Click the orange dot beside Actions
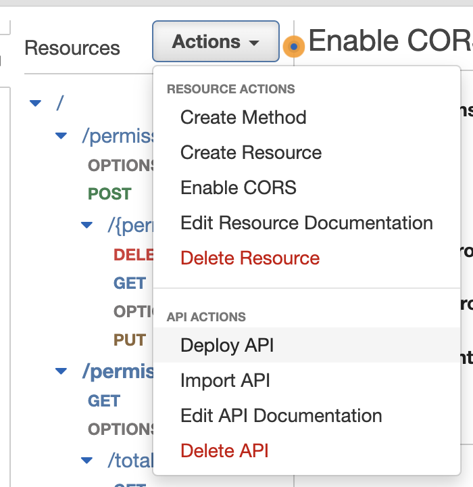Image resolution: width=473 pixels, height=487 pixels. pos(293,46)
